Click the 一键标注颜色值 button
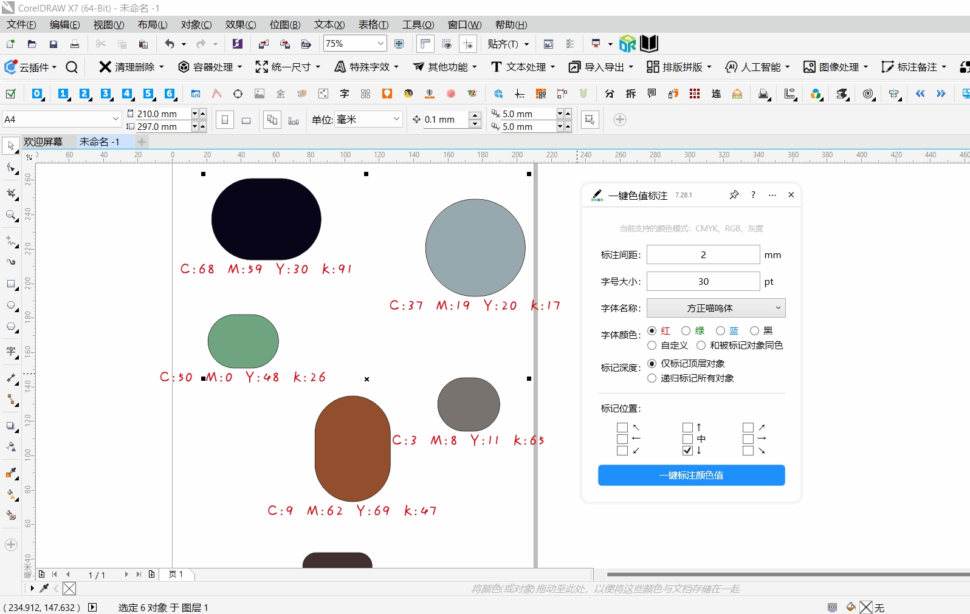The image size is (970, 614). pos(691,475)
